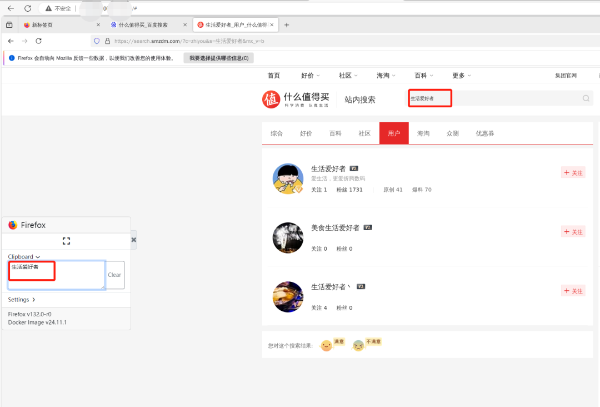
Task: Click the outer browser back arrow
Action: pyautogui.click(x=11, y=8)
